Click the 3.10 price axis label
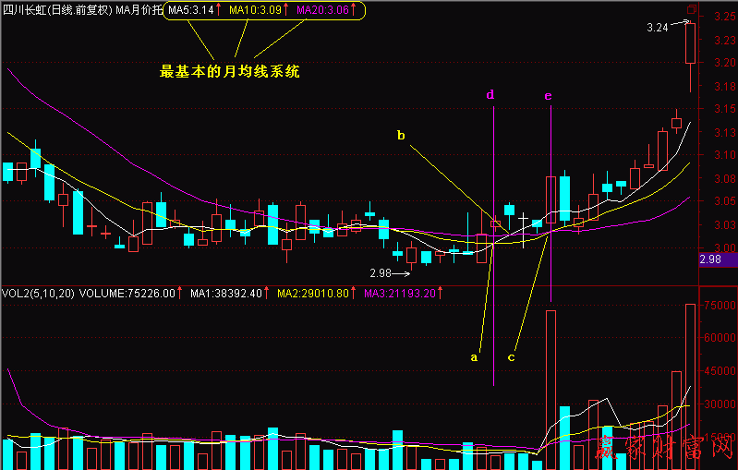The image size is (738, 470). point(725,155)
